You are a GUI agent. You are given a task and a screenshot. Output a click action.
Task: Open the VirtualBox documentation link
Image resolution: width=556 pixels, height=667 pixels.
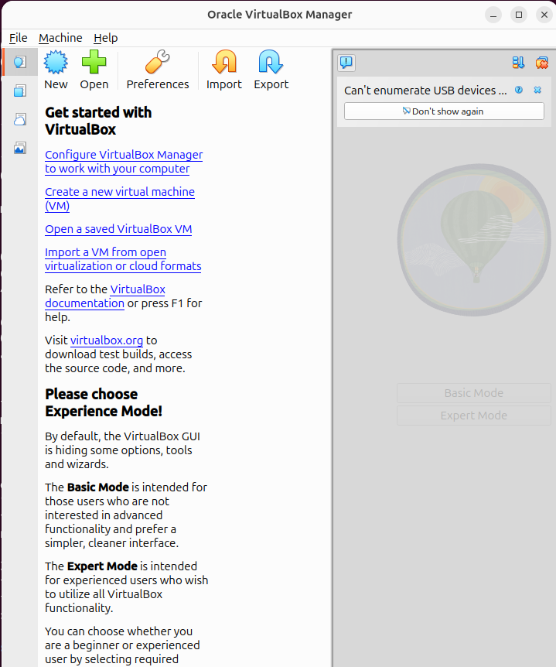pyautogui.click(x=105, y=296)
